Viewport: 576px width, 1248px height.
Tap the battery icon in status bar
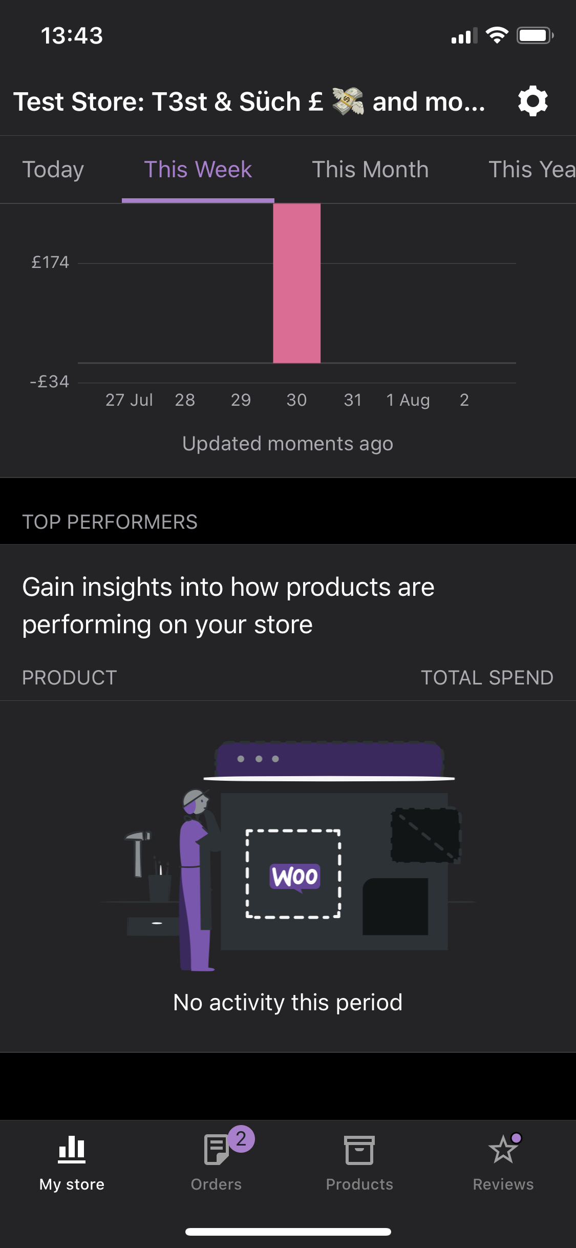(535, 35)
